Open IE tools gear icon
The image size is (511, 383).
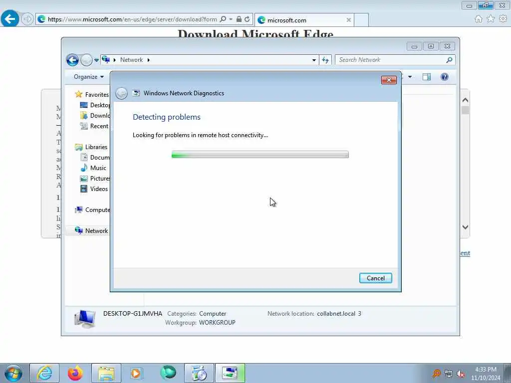[503, 19]
